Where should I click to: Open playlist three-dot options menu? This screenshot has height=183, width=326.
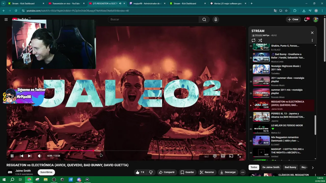click(x=312, y=40)
